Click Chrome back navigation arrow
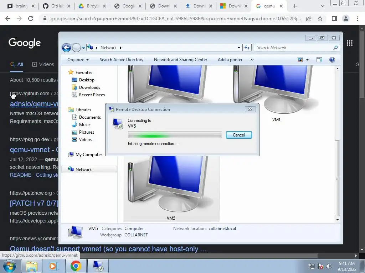Screen dimensions: 365x273 pyautogui.click(x=8, y=18)
